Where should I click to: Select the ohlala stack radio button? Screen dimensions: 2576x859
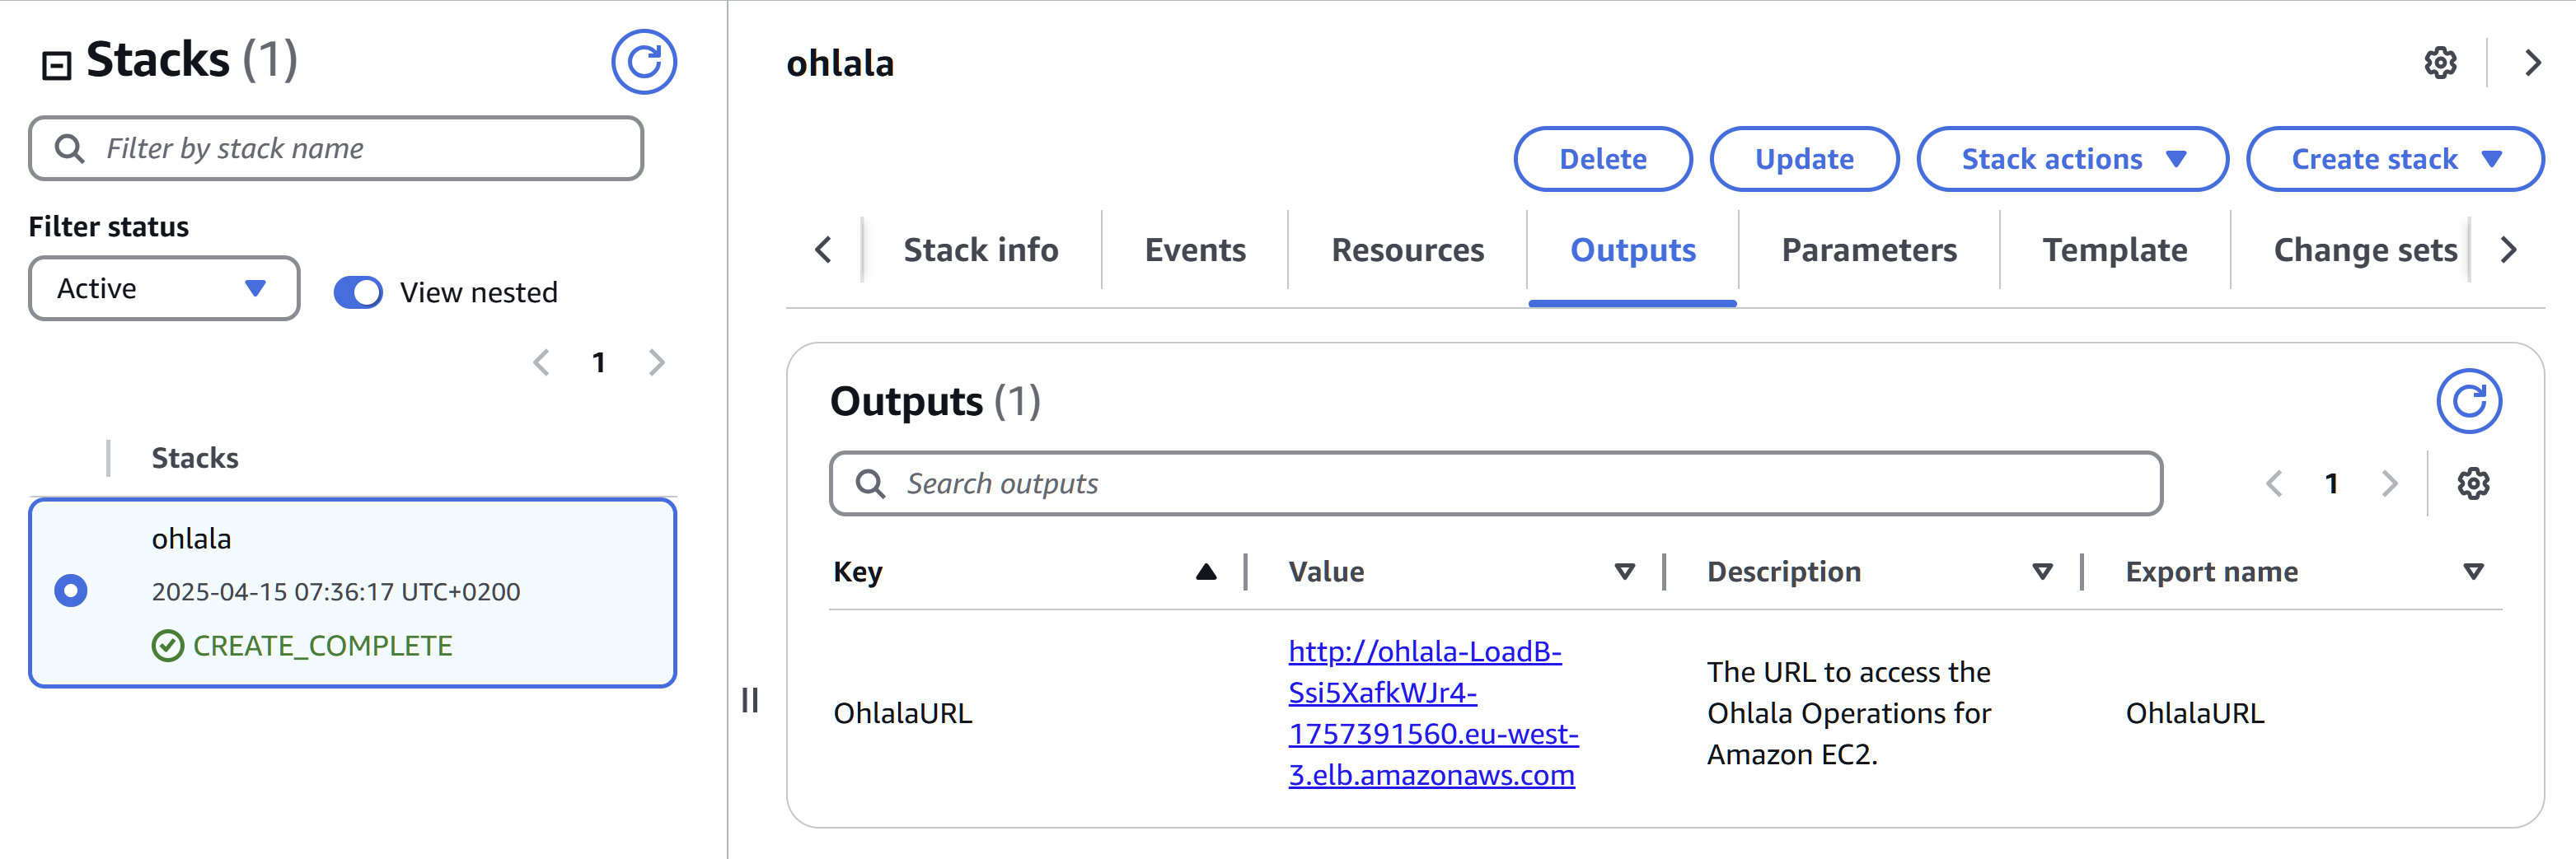pos(71,591)
